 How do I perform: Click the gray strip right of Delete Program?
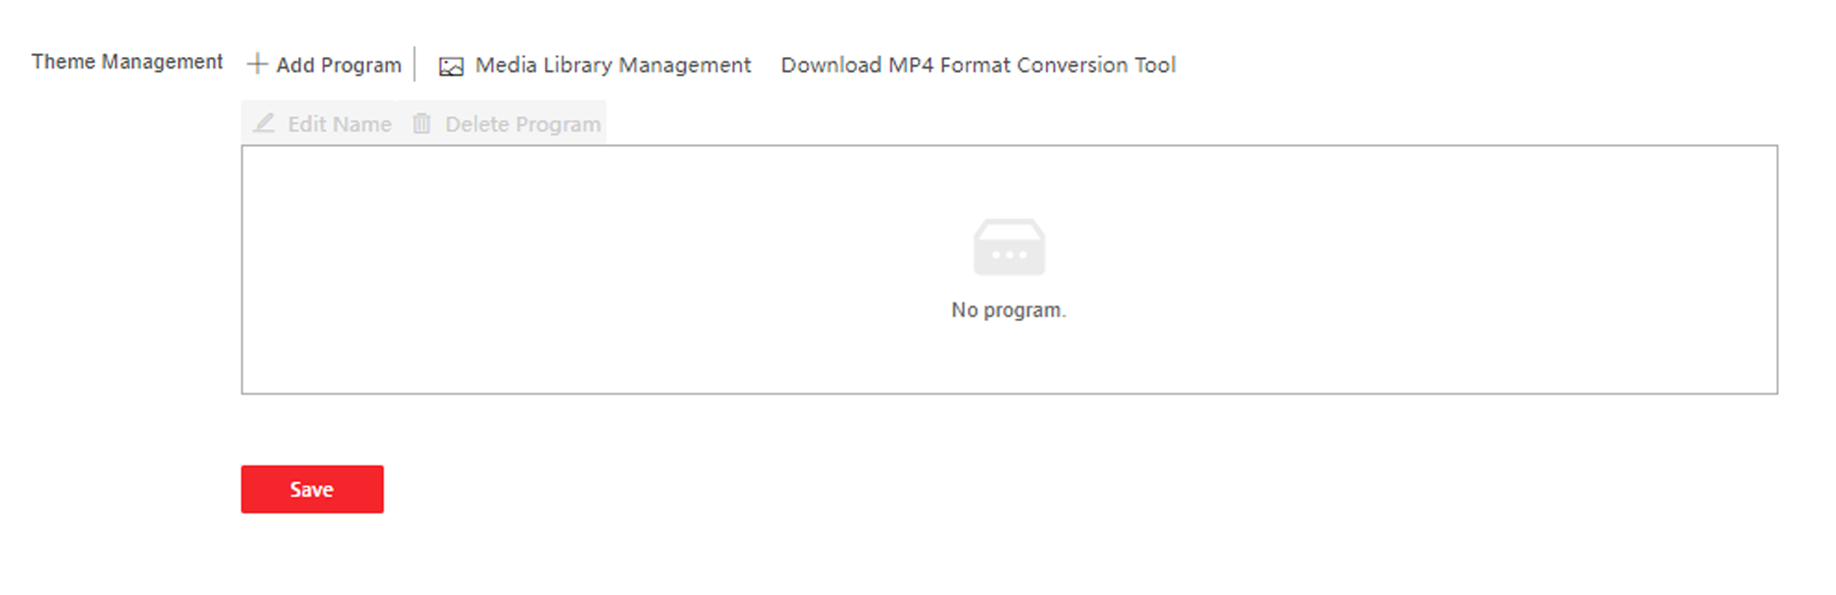point(604,123)
